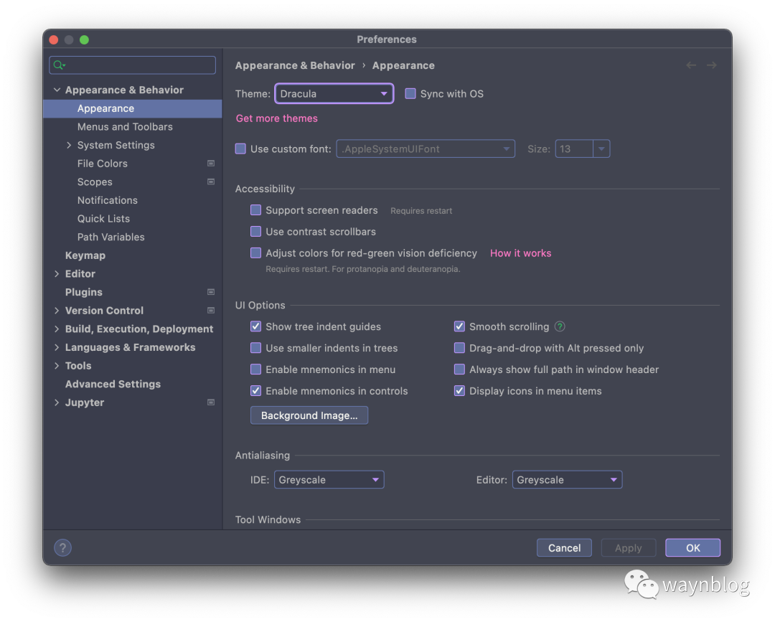Image resolution: width=775 pixels, height=622 pixels.
Task: Open the IDE antialiasing dropdown
Action: click(329, 480)
